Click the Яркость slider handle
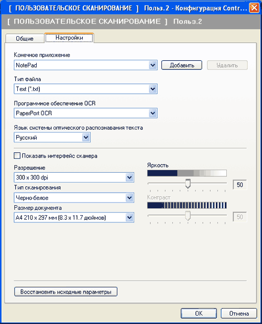This screenshot has width=262, height=324. point(188,184)
